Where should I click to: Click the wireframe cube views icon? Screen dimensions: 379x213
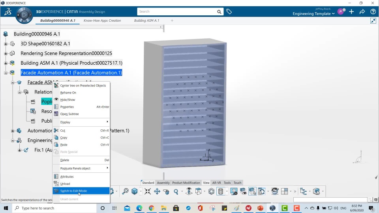(199, 191)
